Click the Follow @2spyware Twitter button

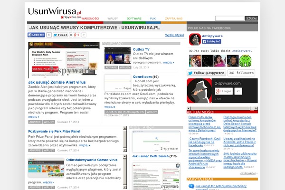pyautogui.click(x=206, y=73)
